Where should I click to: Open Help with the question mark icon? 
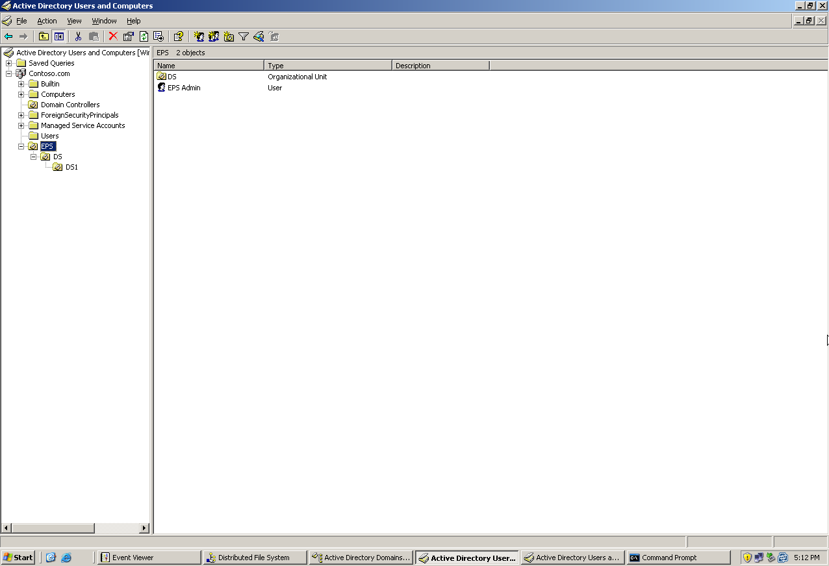coord(178,36)
